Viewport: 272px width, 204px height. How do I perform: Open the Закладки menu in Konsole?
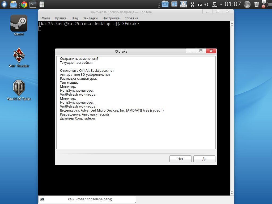click(90, 18)
